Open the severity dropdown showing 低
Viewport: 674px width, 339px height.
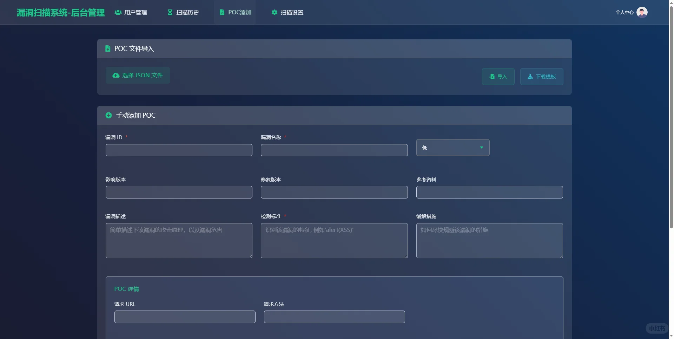(453, 148)
